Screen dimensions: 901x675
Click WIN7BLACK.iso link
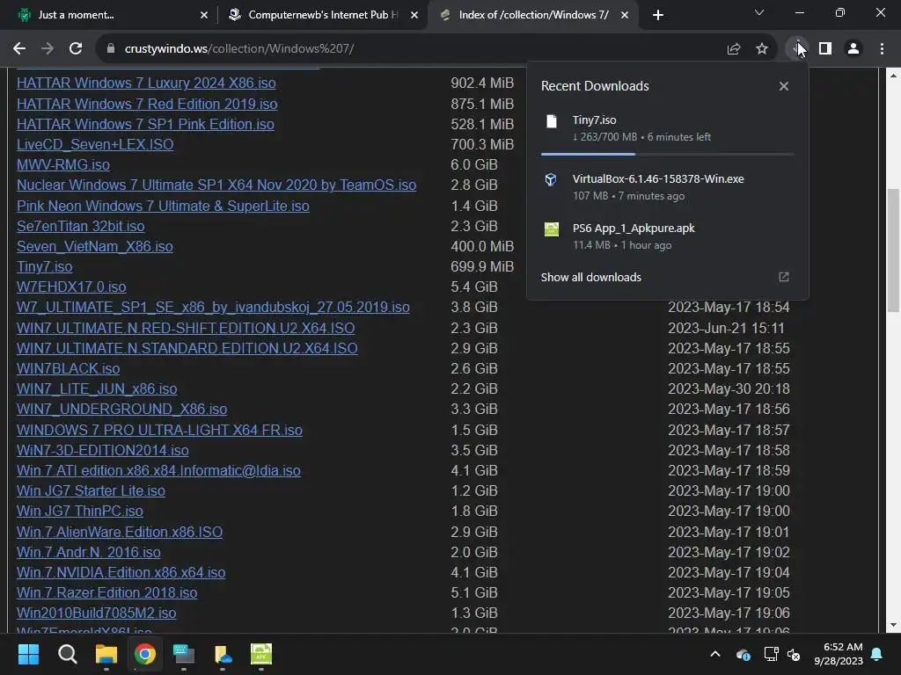[68, 368]
